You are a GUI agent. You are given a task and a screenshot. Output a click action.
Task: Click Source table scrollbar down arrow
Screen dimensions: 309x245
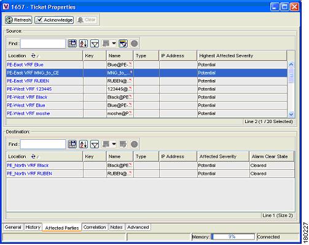[x=291, y=114]
